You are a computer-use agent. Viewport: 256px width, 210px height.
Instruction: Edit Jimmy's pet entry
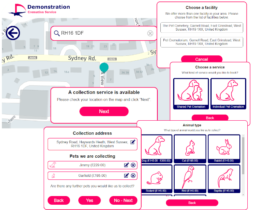[x=126, y=165]
